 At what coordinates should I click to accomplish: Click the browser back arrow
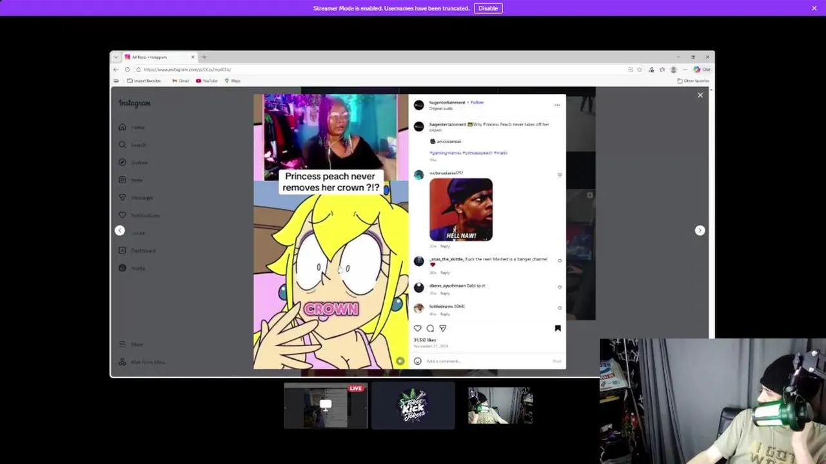[116, 70]
